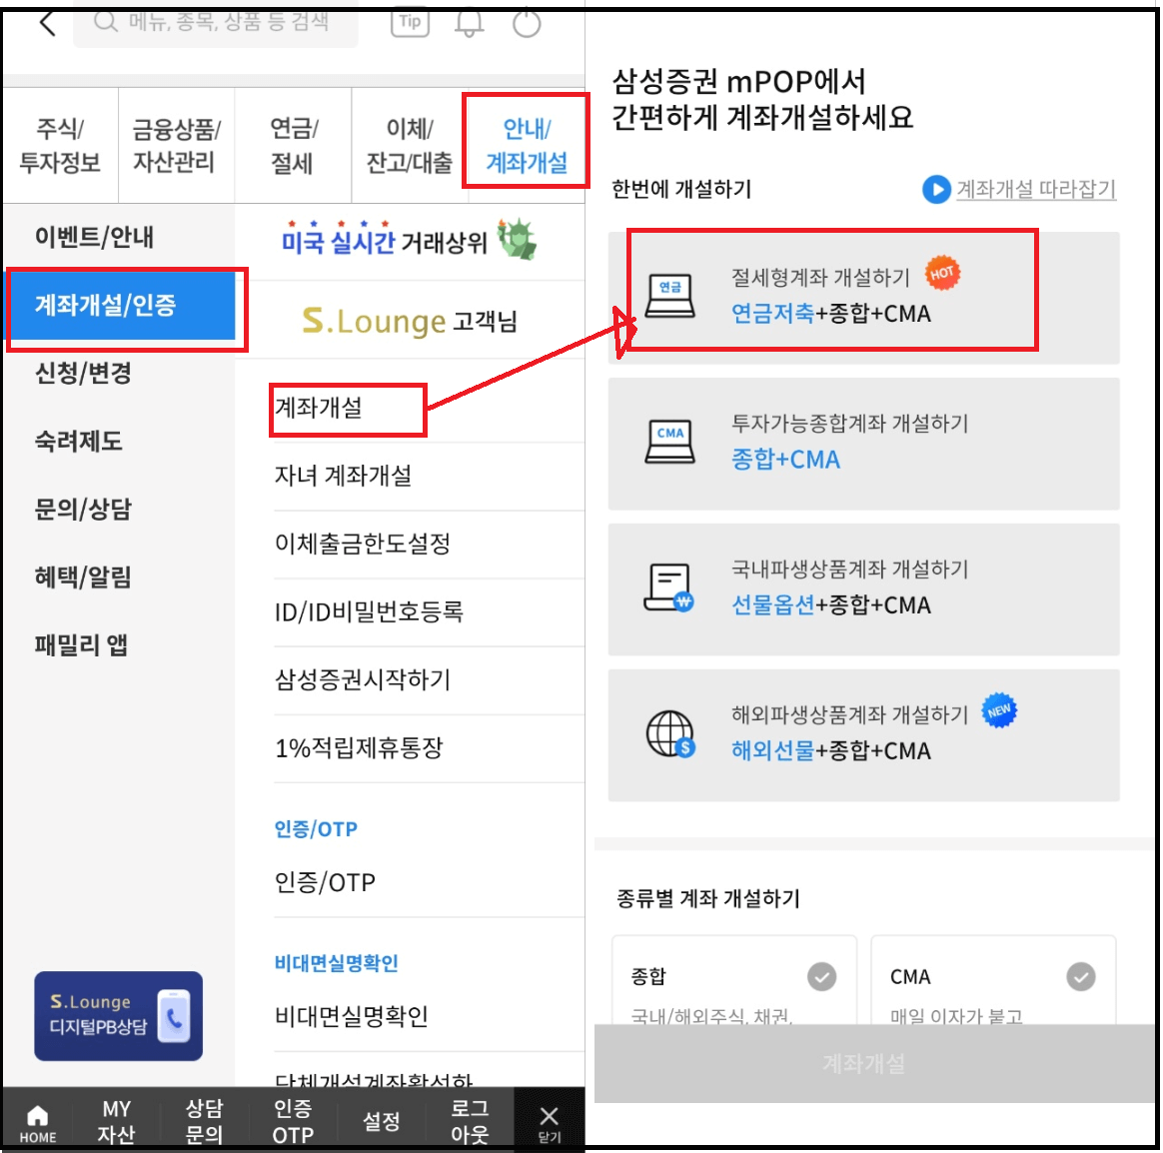Toggle the checkmark on the CMA card

click(1080, 976)
